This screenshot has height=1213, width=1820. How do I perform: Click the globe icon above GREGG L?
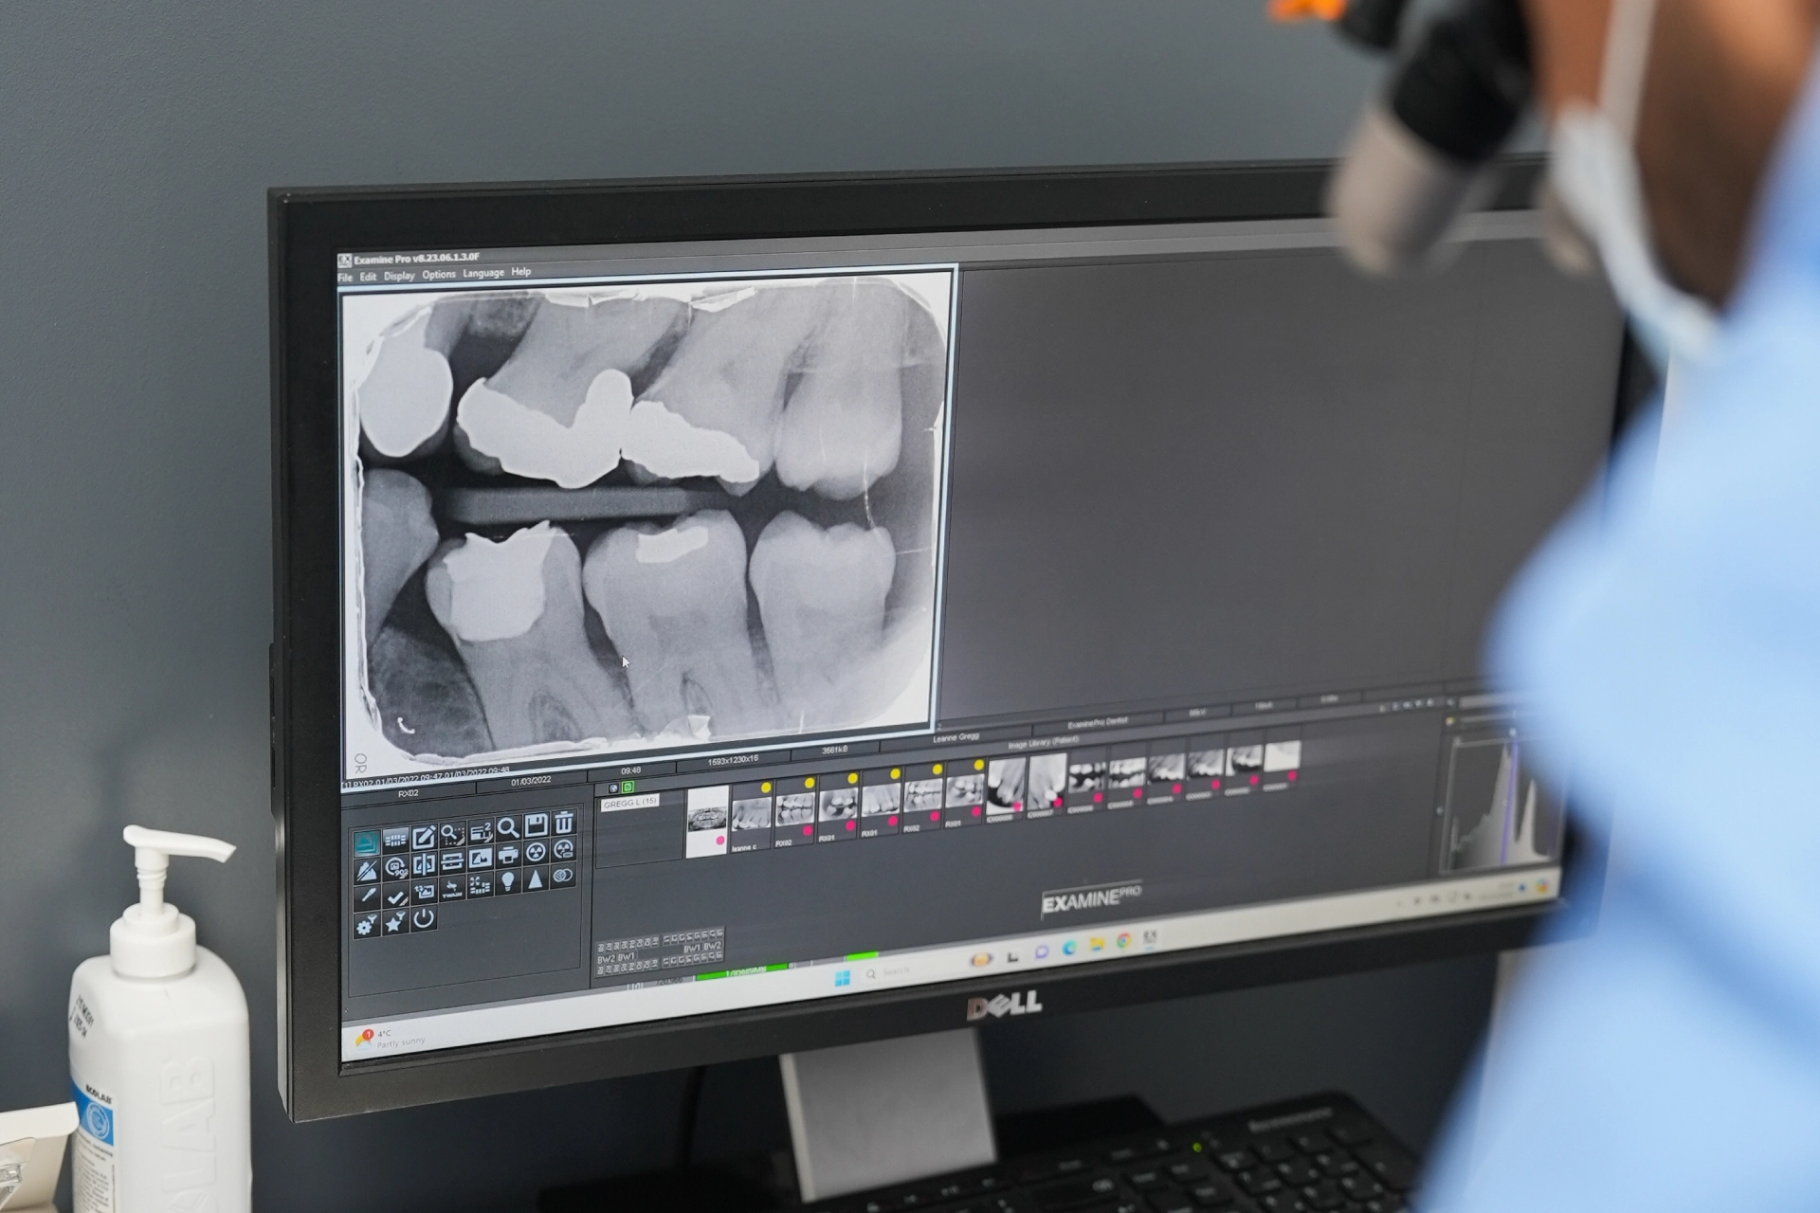tap(613, 788)
